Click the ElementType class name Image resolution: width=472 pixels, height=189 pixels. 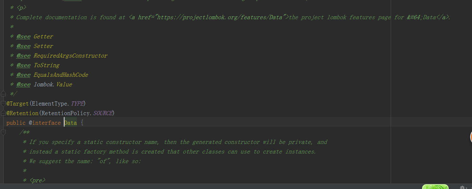tap(50, 104)
